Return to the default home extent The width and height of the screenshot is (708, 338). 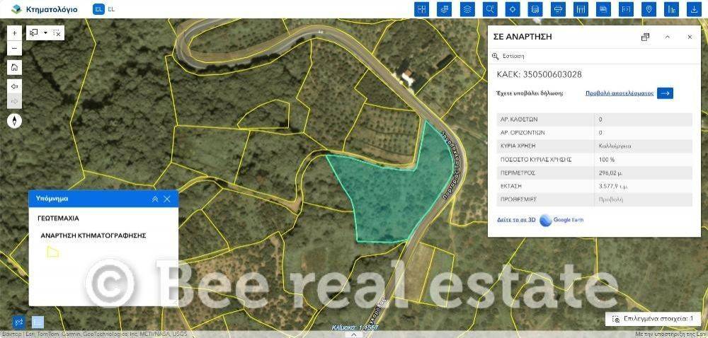(x=14, y=68)
